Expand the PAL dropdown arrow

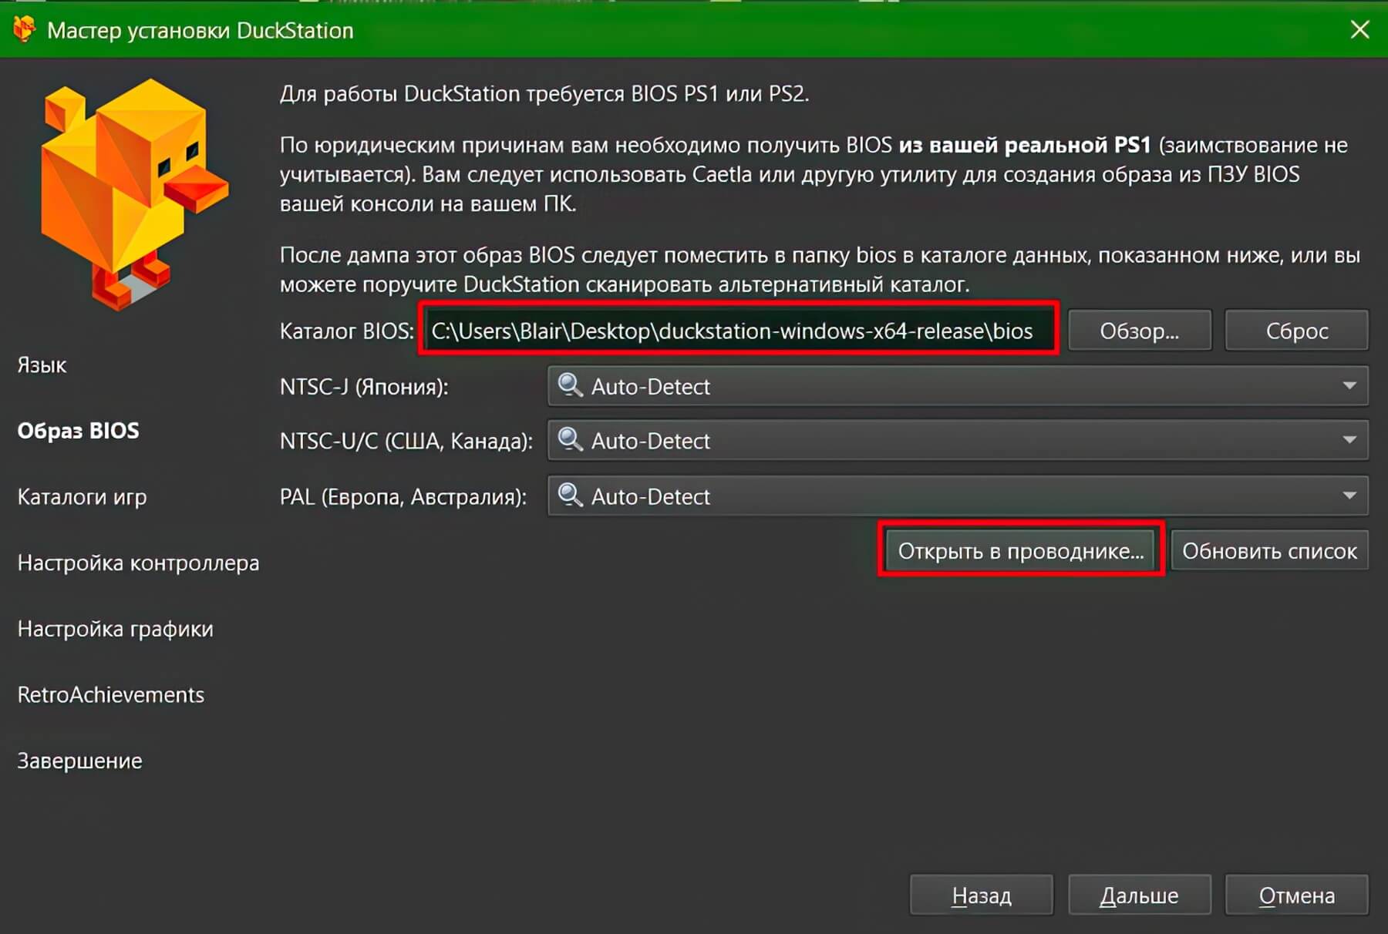click(1349, 496)
